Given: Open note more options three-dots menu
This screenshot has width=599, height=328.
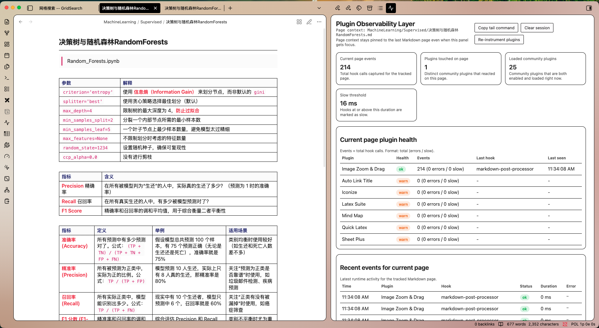Looking at the screenshot, I should point(319,22).
